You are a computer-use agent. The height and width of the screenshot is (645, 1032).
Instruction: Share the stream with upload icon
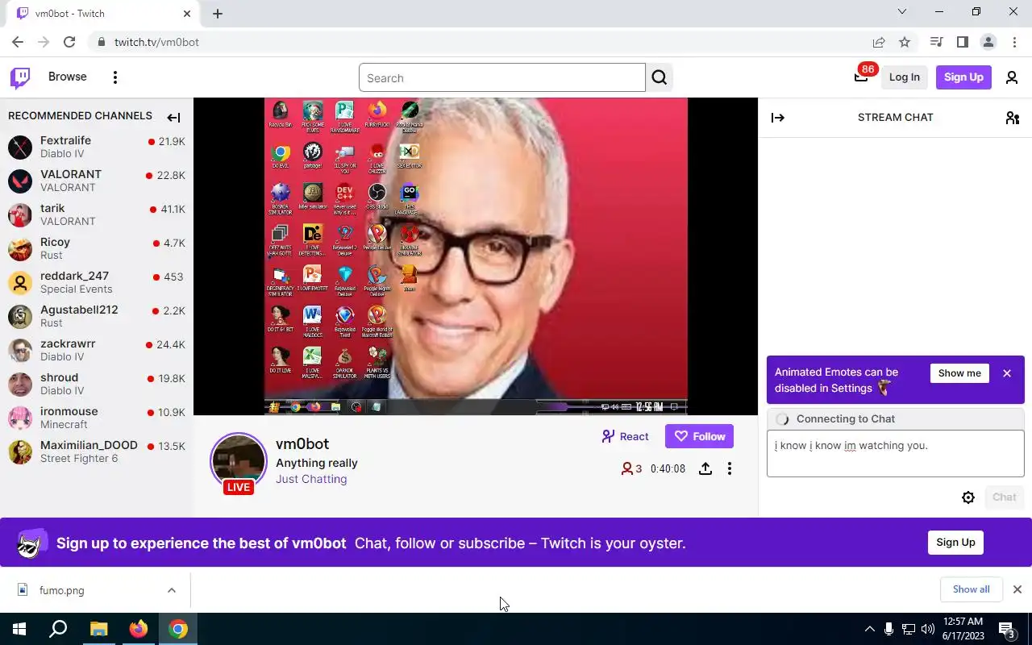(x=705, y=468)
